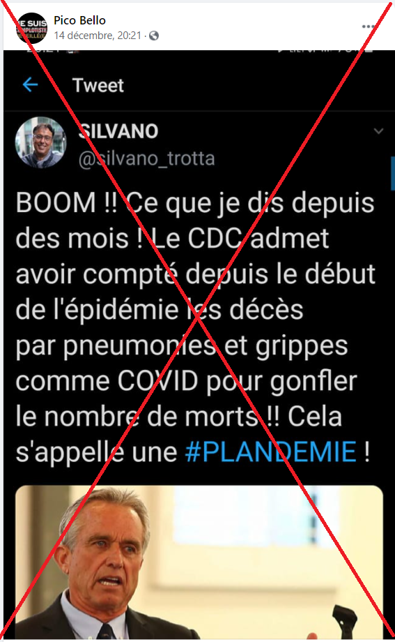395x642 pixels.
Task: Expand the tweet's chevron dropdown arrow
Action: (379, 131)
